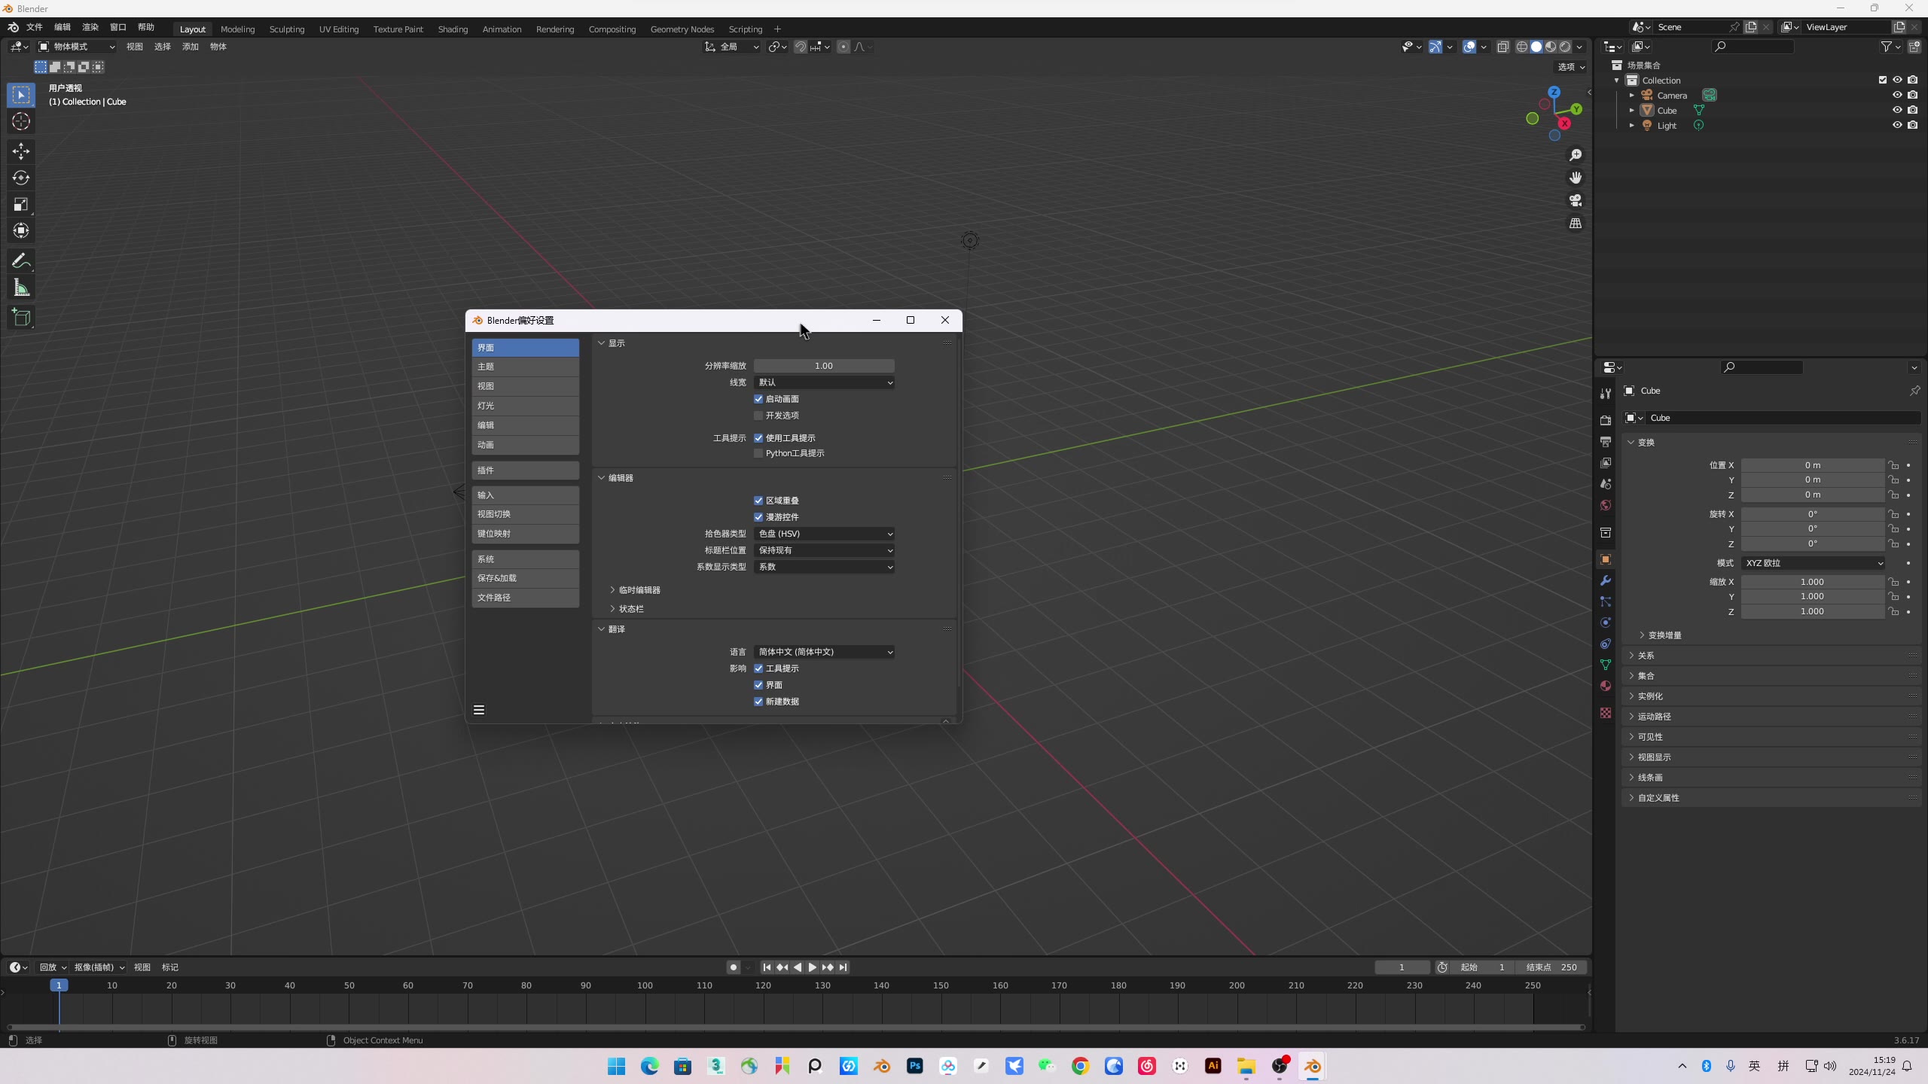The width and height of the screenshot is (1928, 1084).
Task: Open the Modifier properties wrench tab
Action: click(x=1606, y=580)
